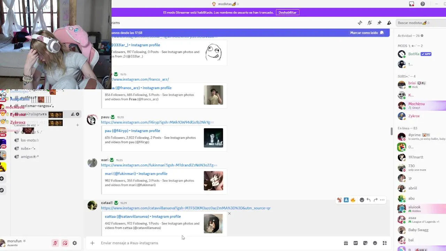Open morufun user profile panel
Screen dimensions: 446x251
click(17, 243)
